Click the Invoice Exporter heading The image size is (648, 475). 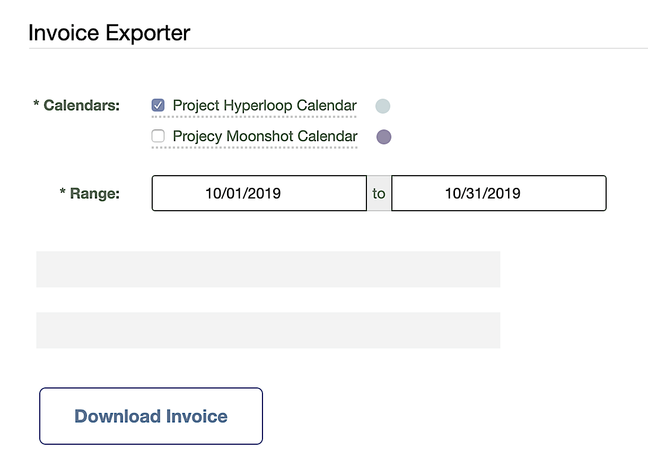[x=109, y=33]
